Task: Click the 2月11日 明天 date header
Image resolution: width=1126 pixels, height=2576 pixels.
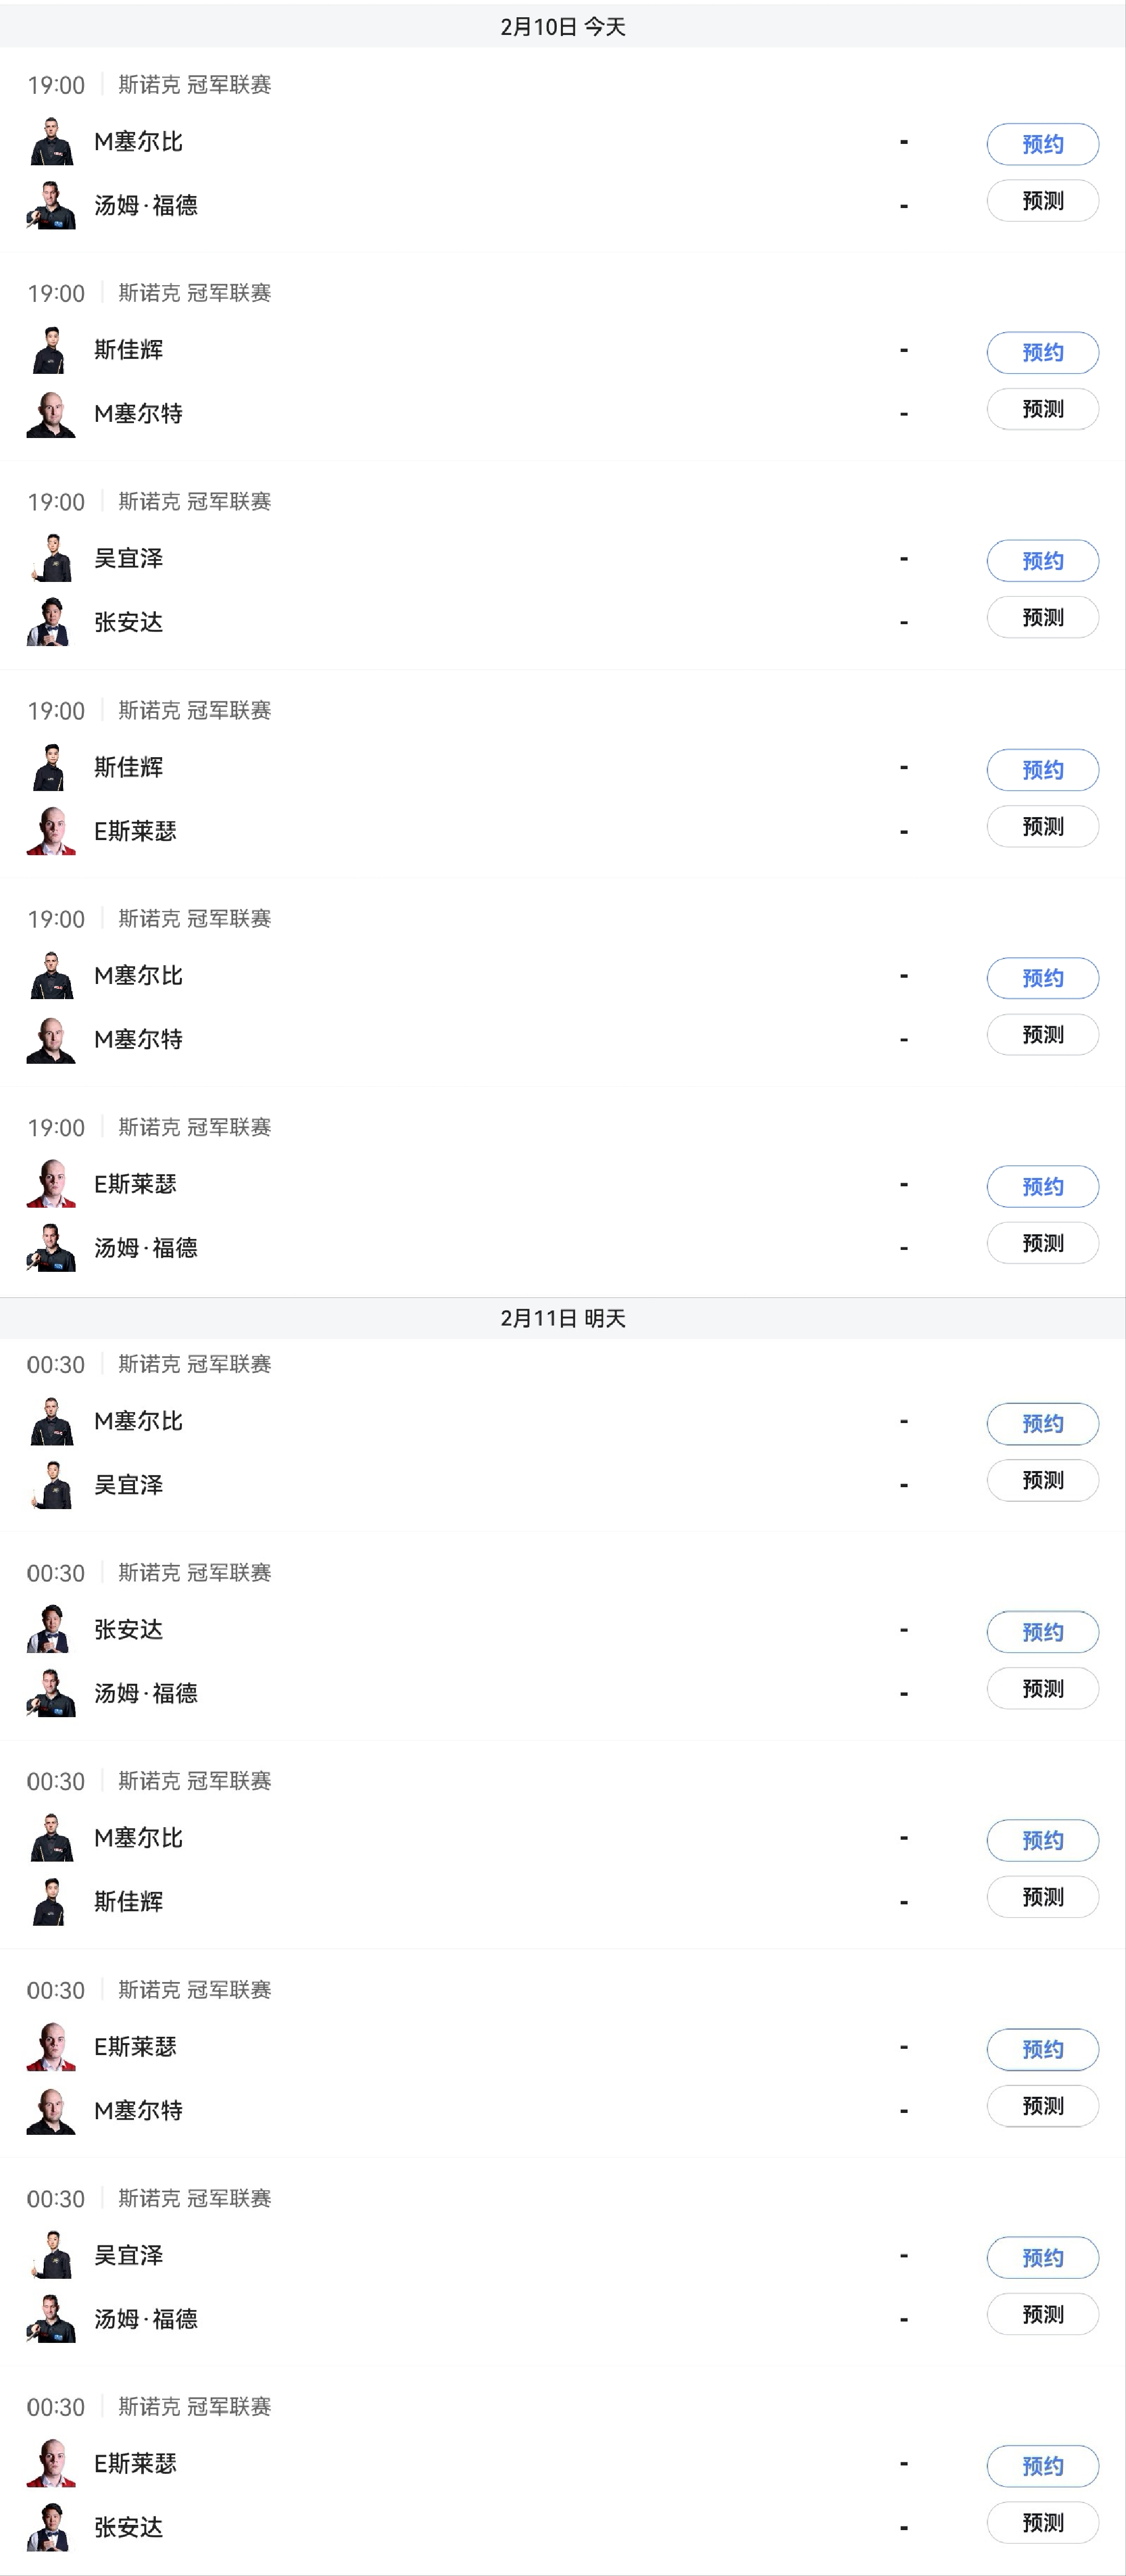Action: point(563,1318)
